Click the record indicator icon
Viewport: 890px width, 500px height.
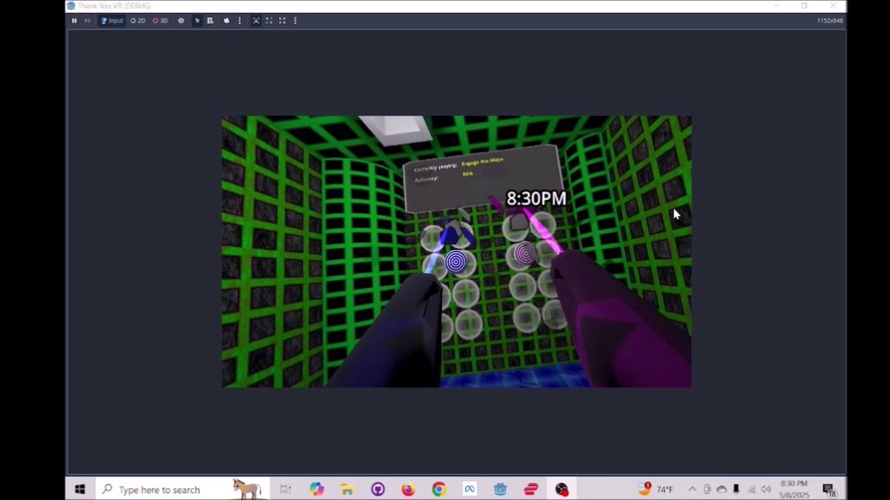pos(181,21)
